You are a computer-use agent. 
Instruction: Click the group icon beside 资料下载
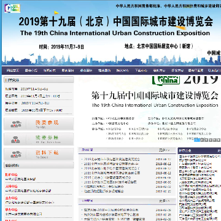[x=16, y=154]
